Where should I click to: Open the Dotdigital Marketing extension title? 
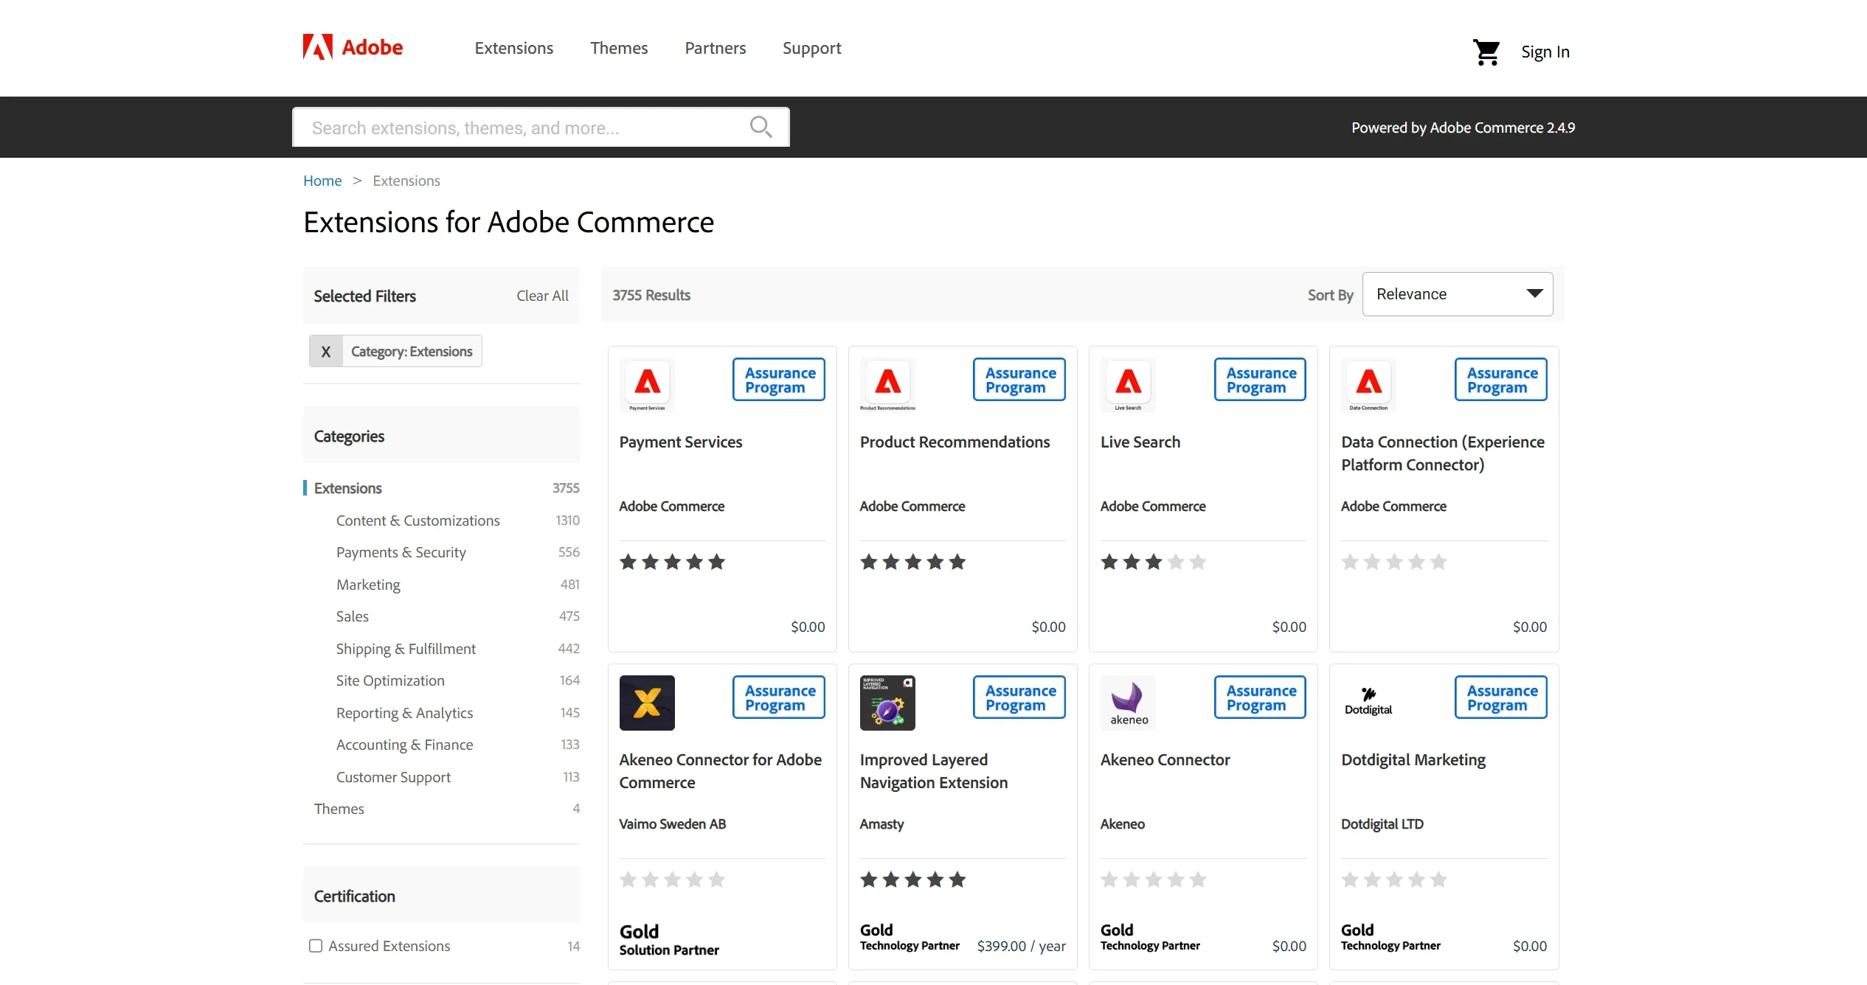[1413, 759]
